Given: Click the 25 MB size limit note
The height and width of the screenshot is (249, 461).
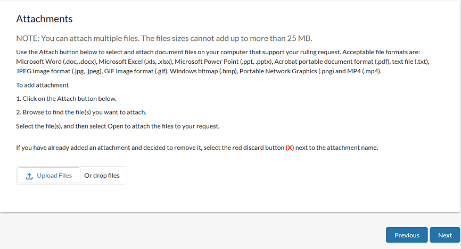Looking at the screenshot, I should (x=164, y=38).
